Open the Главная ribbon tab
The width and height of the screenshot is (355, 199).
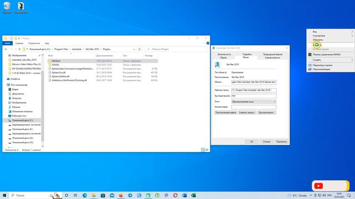coord(19,43)
